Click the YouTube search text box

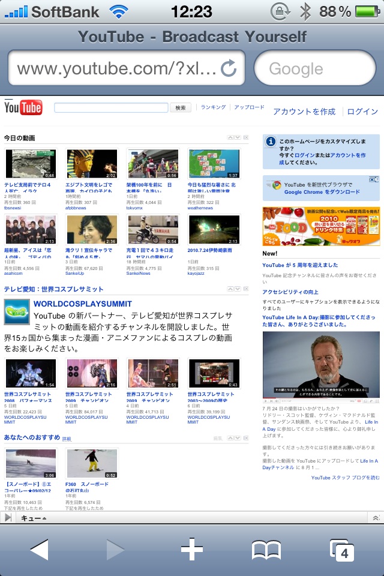111,107
